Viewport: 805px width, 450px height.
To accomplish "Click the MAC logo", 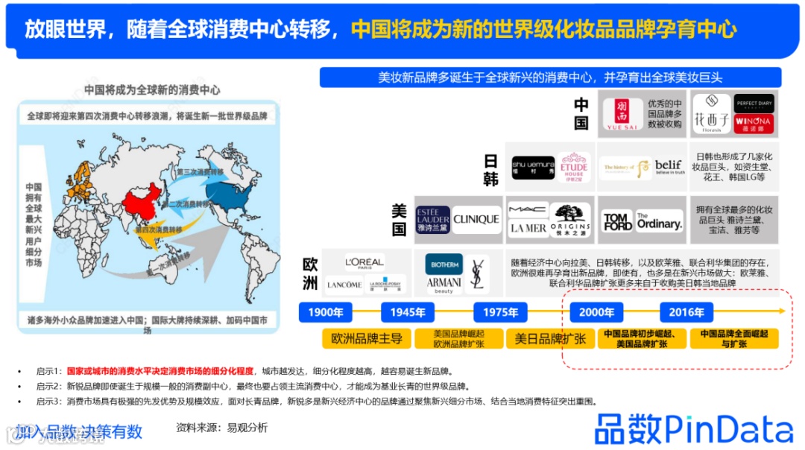I will point(527,209).
